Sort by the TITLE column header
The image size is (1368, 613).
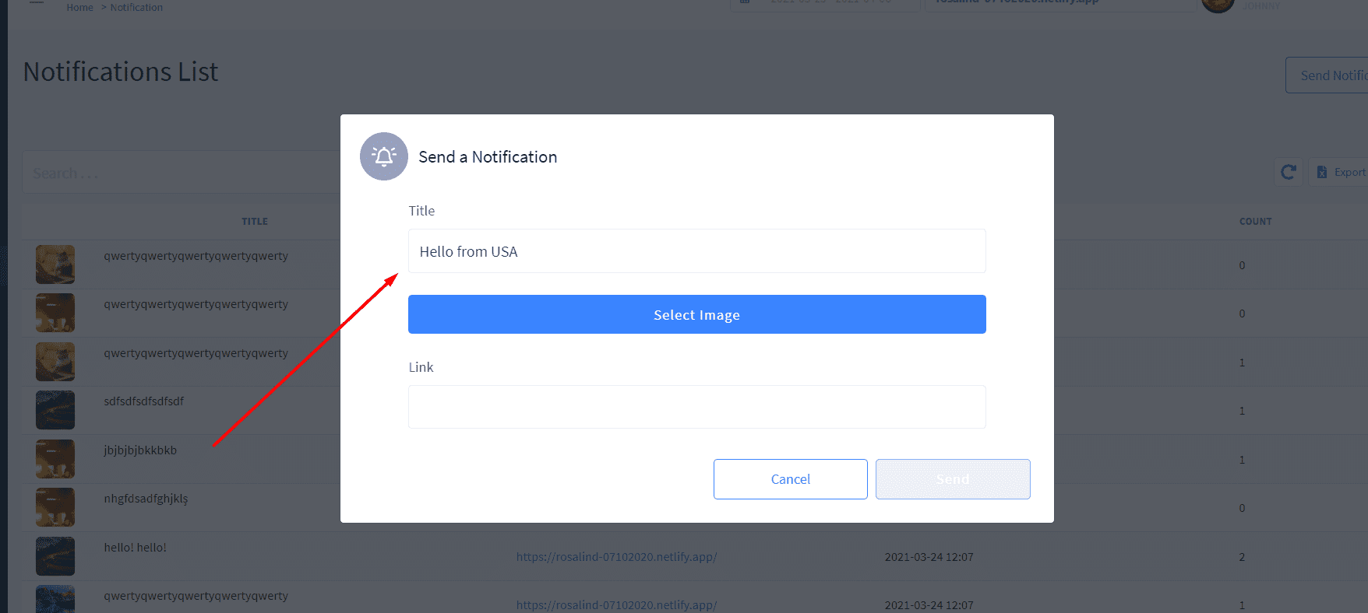pyautogui.click(x=255, y=222)
